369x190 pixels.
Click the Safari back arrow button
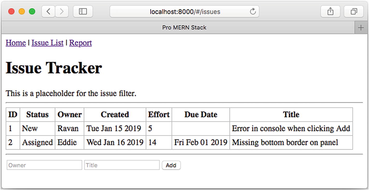[48, 12]
